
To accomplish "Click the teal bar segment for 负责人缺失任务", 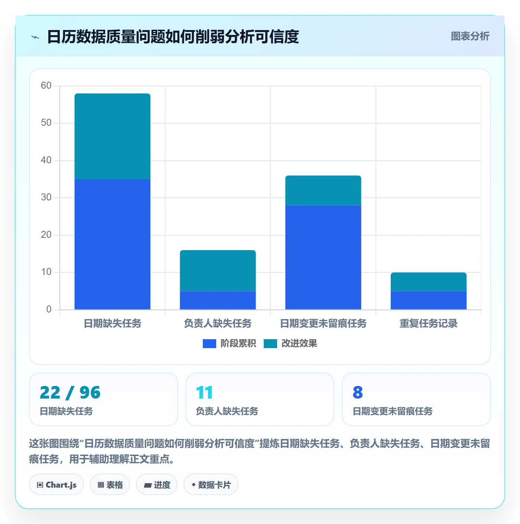I will point(218,271).
